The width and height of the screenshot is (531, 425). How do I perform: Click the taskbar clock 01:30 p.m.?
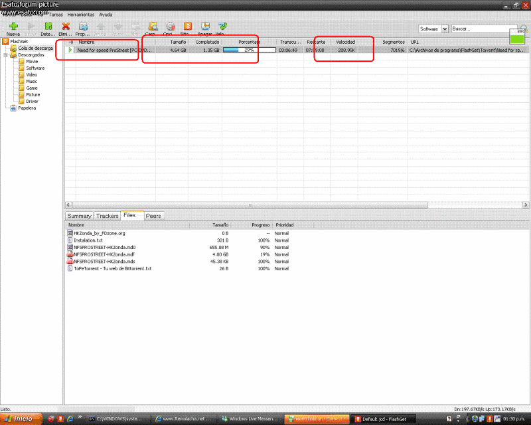click(x=513, y=419)
